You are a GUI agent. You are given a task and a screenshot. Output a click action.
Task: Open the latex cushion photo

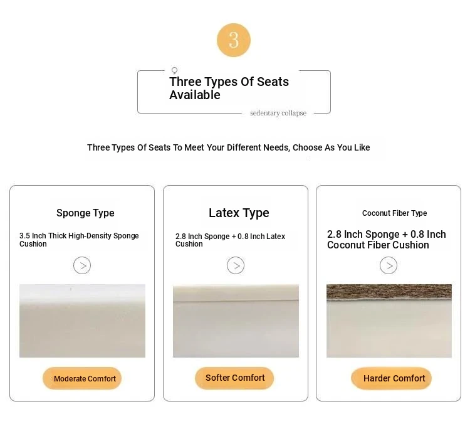[x=236, y=321]
